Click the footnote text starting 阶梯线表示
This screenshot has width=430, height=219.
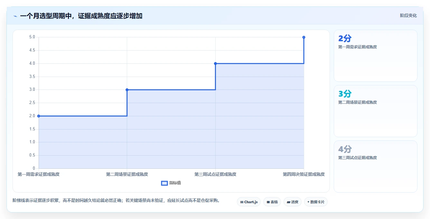pos(116,200)
